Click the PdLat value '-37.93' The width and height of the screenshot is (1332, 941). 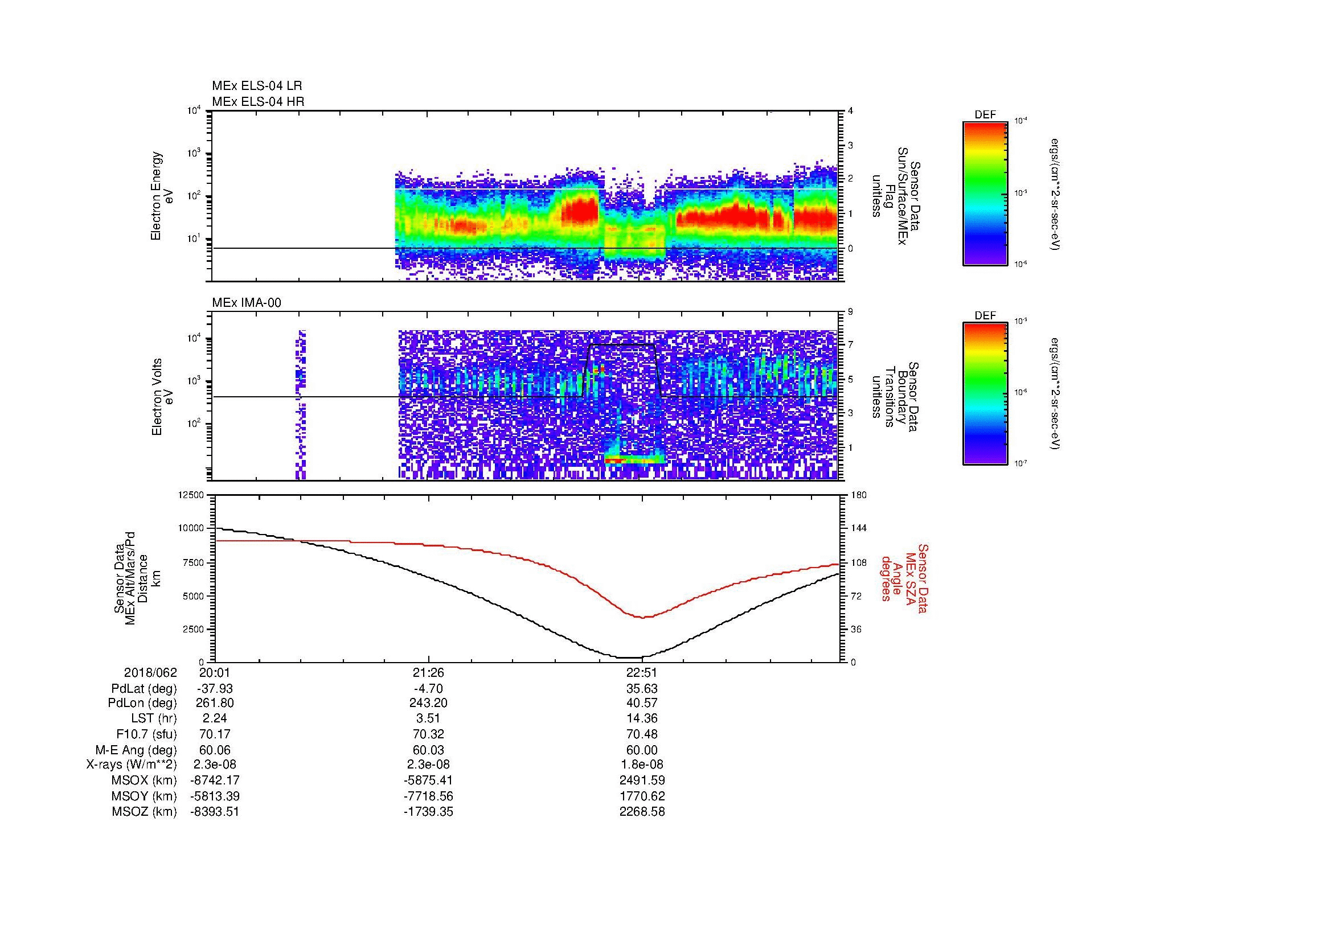(x=215, y=689)
